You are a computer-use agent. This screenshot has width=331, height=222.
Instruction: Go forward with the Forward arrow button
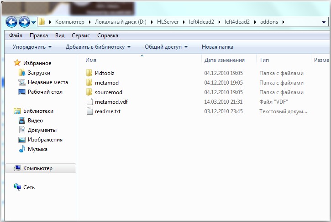[24, 22]
